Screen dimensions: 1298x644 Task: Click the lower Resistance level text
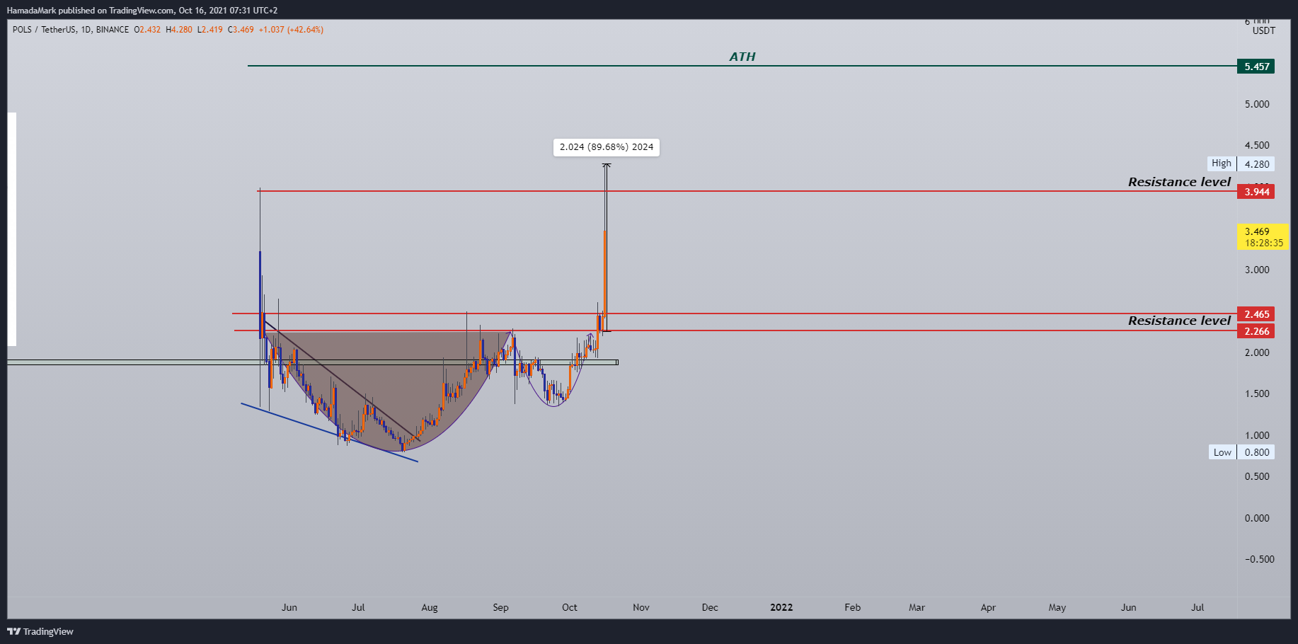(x=1179, y=321)
